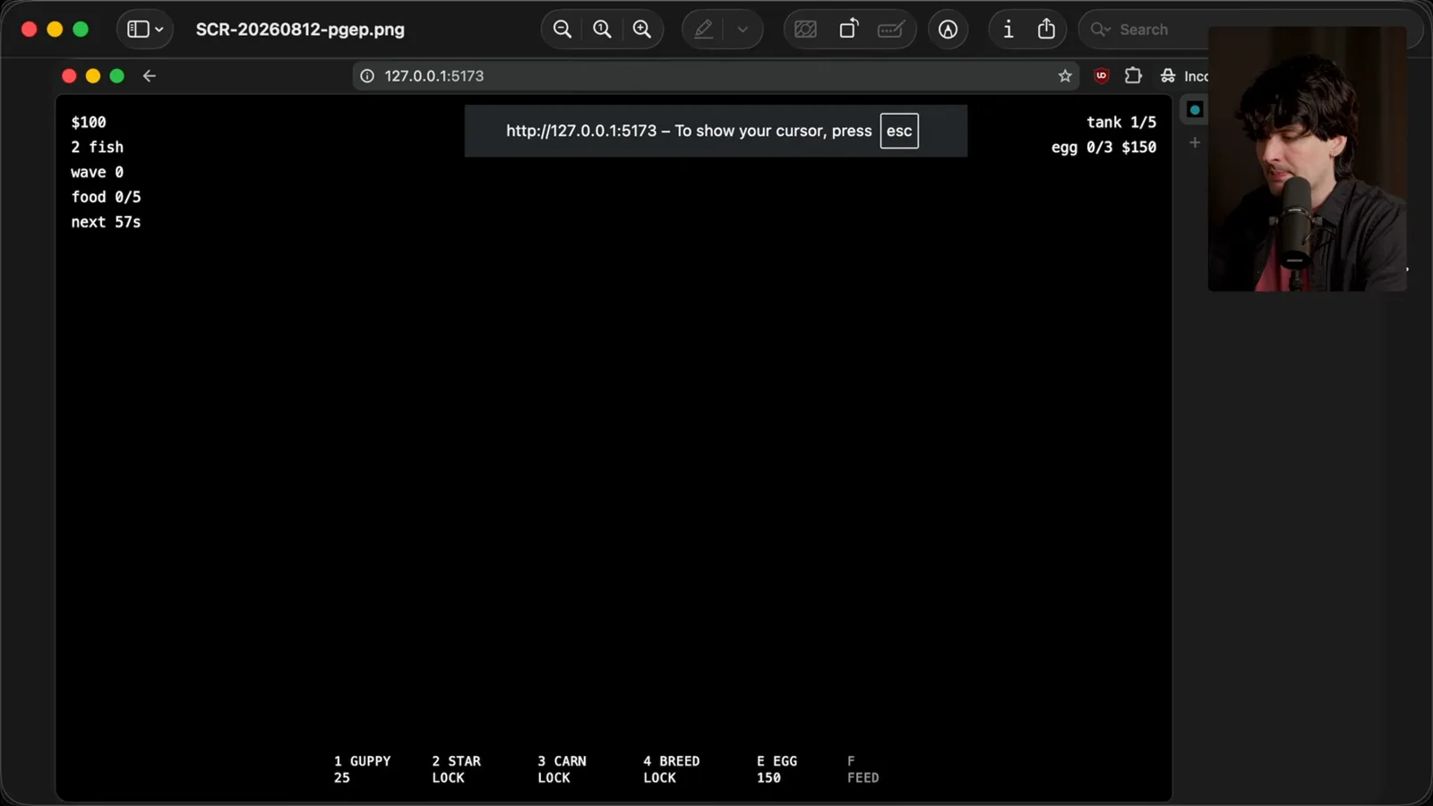The image size is (1433, 806).
Task: Select the locked 3 CARN option
Action: [562, 769]
